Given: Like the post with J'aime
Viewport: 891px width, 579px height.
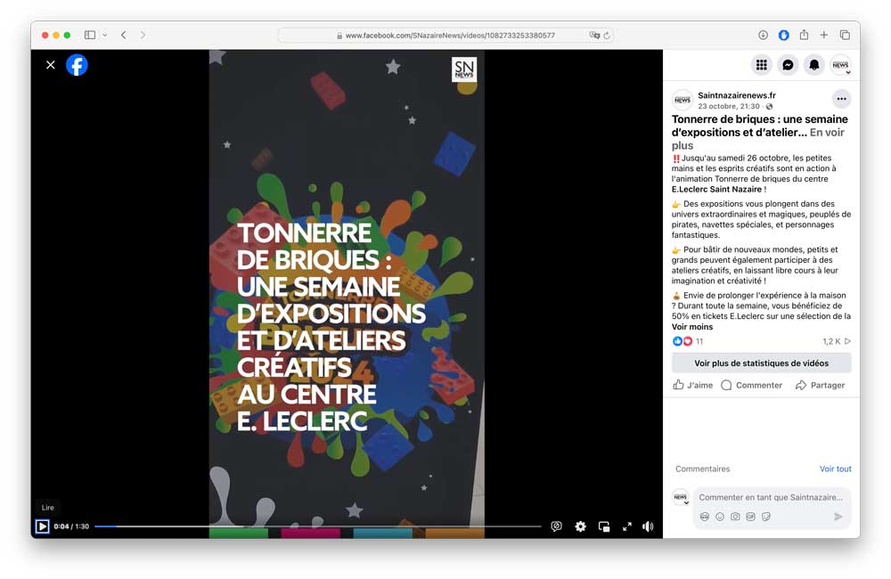Looking at the screenshot, I should (x=692, y=385).
